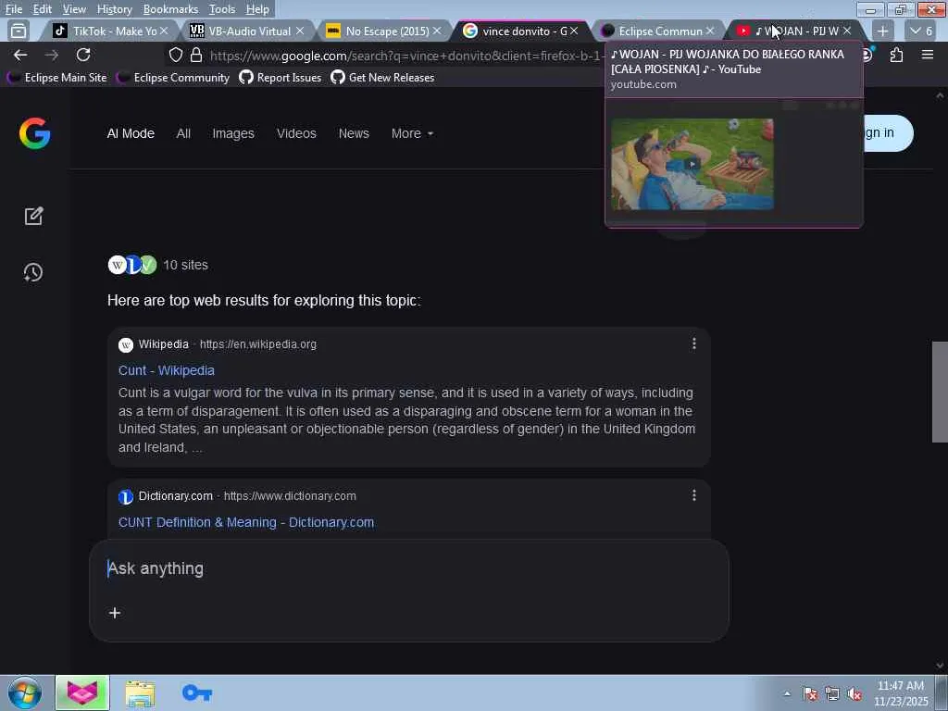Viewport: 948px width, 711px height.
Task: Click the network tray icon
Action: [832, 694]
